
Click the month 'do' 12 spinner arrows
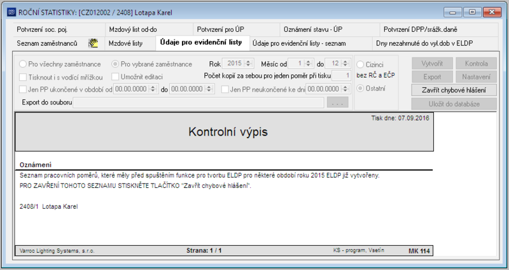coord(345,63)
